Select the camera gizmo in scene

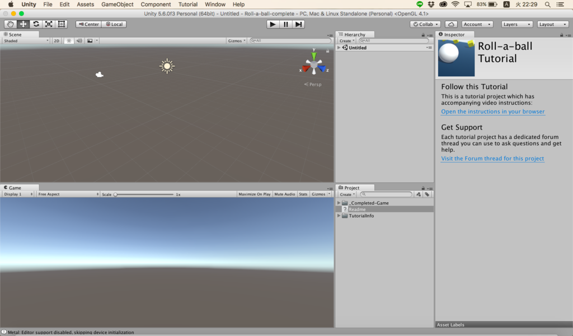[100, 74]
